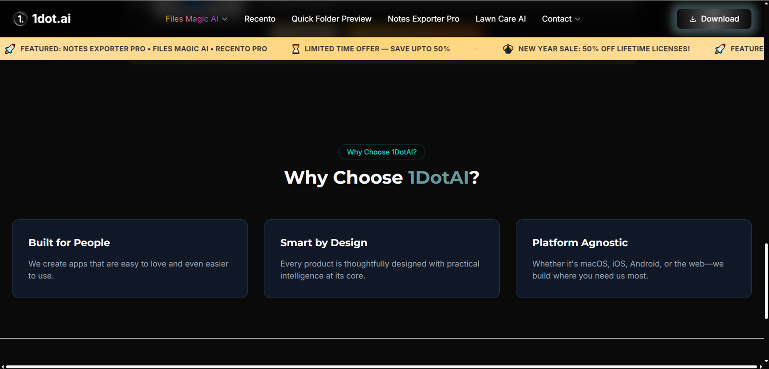Viewport: 769px width, 369px height.
Task: Select the Smart by Design card
Action: (x=382, y=259)
